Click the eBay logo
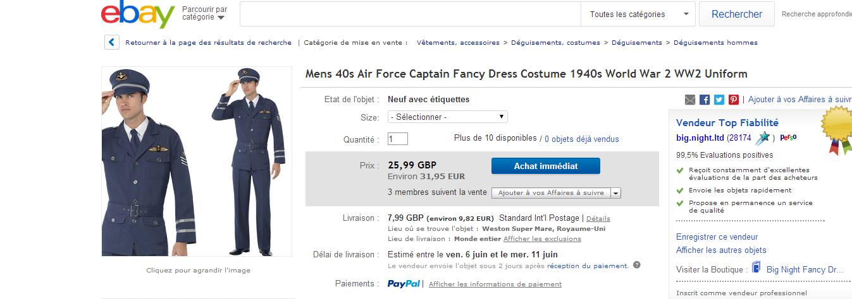 [137, 15]
